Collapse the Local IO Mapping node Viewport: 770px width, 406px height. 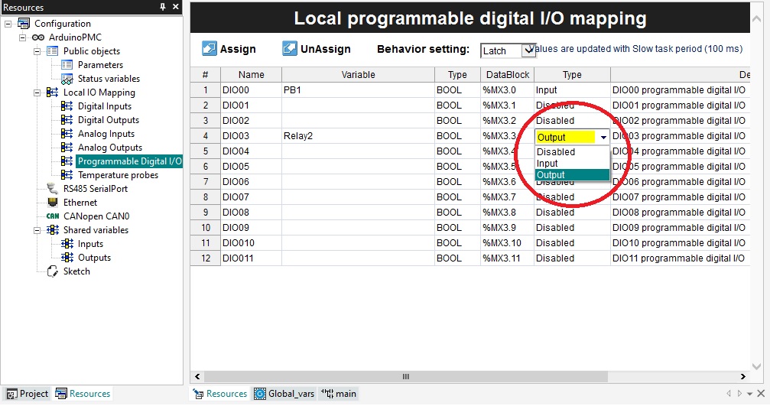click(37, 93)
